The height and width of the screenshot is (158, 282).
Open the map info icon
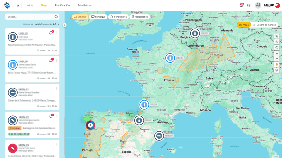coord(277,47)
